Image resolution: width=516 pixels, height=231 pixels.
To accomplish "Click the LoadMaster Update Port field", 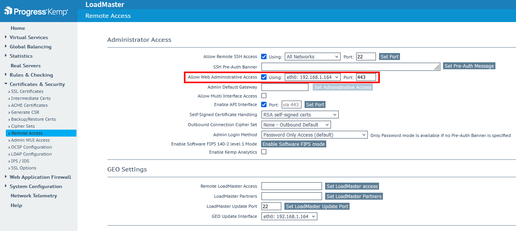I will pyautogui.click(x=271, y=206).
